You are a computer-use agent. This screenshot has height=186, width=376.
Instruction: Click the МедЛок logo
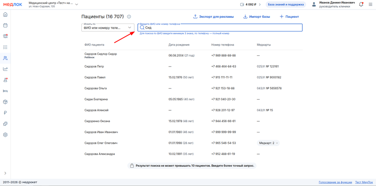pyautogui.click(x=13, y=5)
